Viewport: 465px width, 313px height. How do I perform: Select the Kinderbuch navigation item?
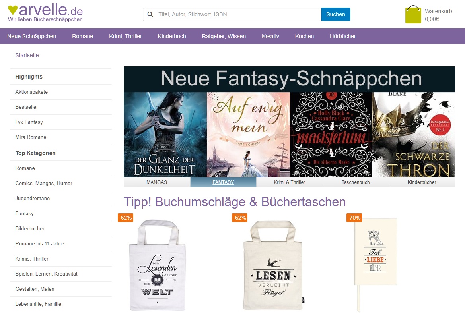[171, 36]
